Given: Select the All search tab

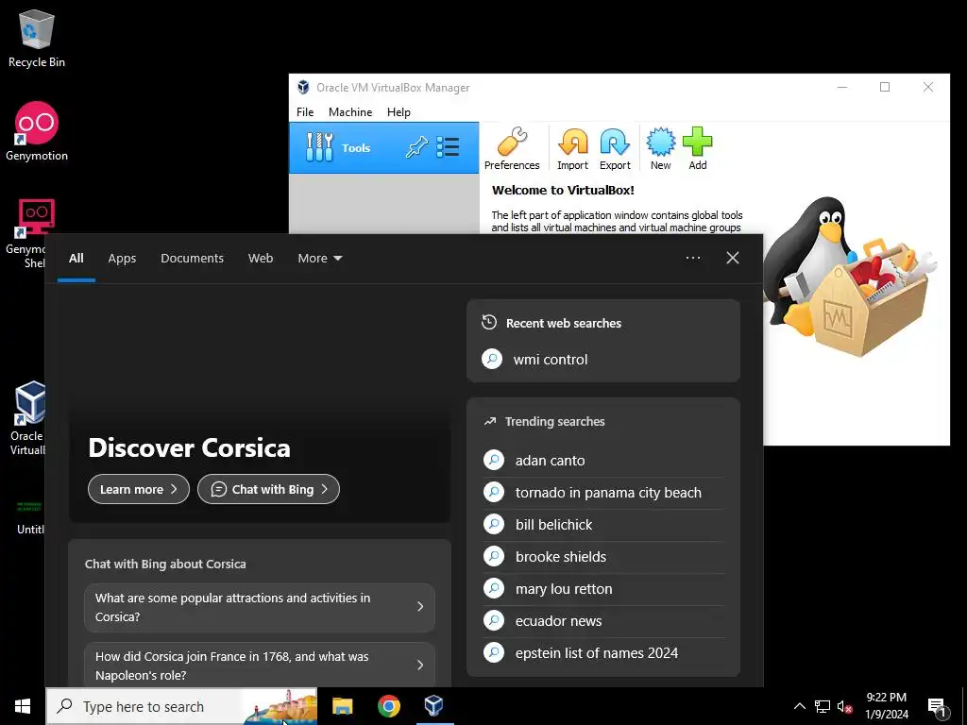Looking at the screenshot, I should point(76,259).
